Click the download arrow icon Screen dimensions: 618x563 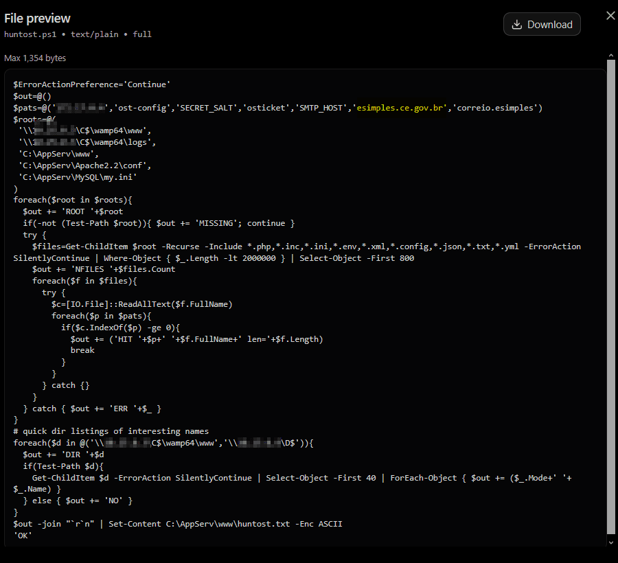click(x=516, y=25)
